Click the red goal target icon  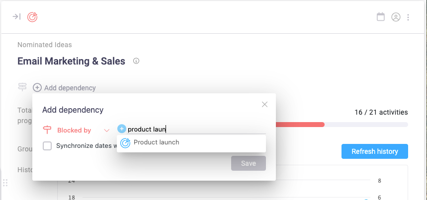click(x=33, y=17)
